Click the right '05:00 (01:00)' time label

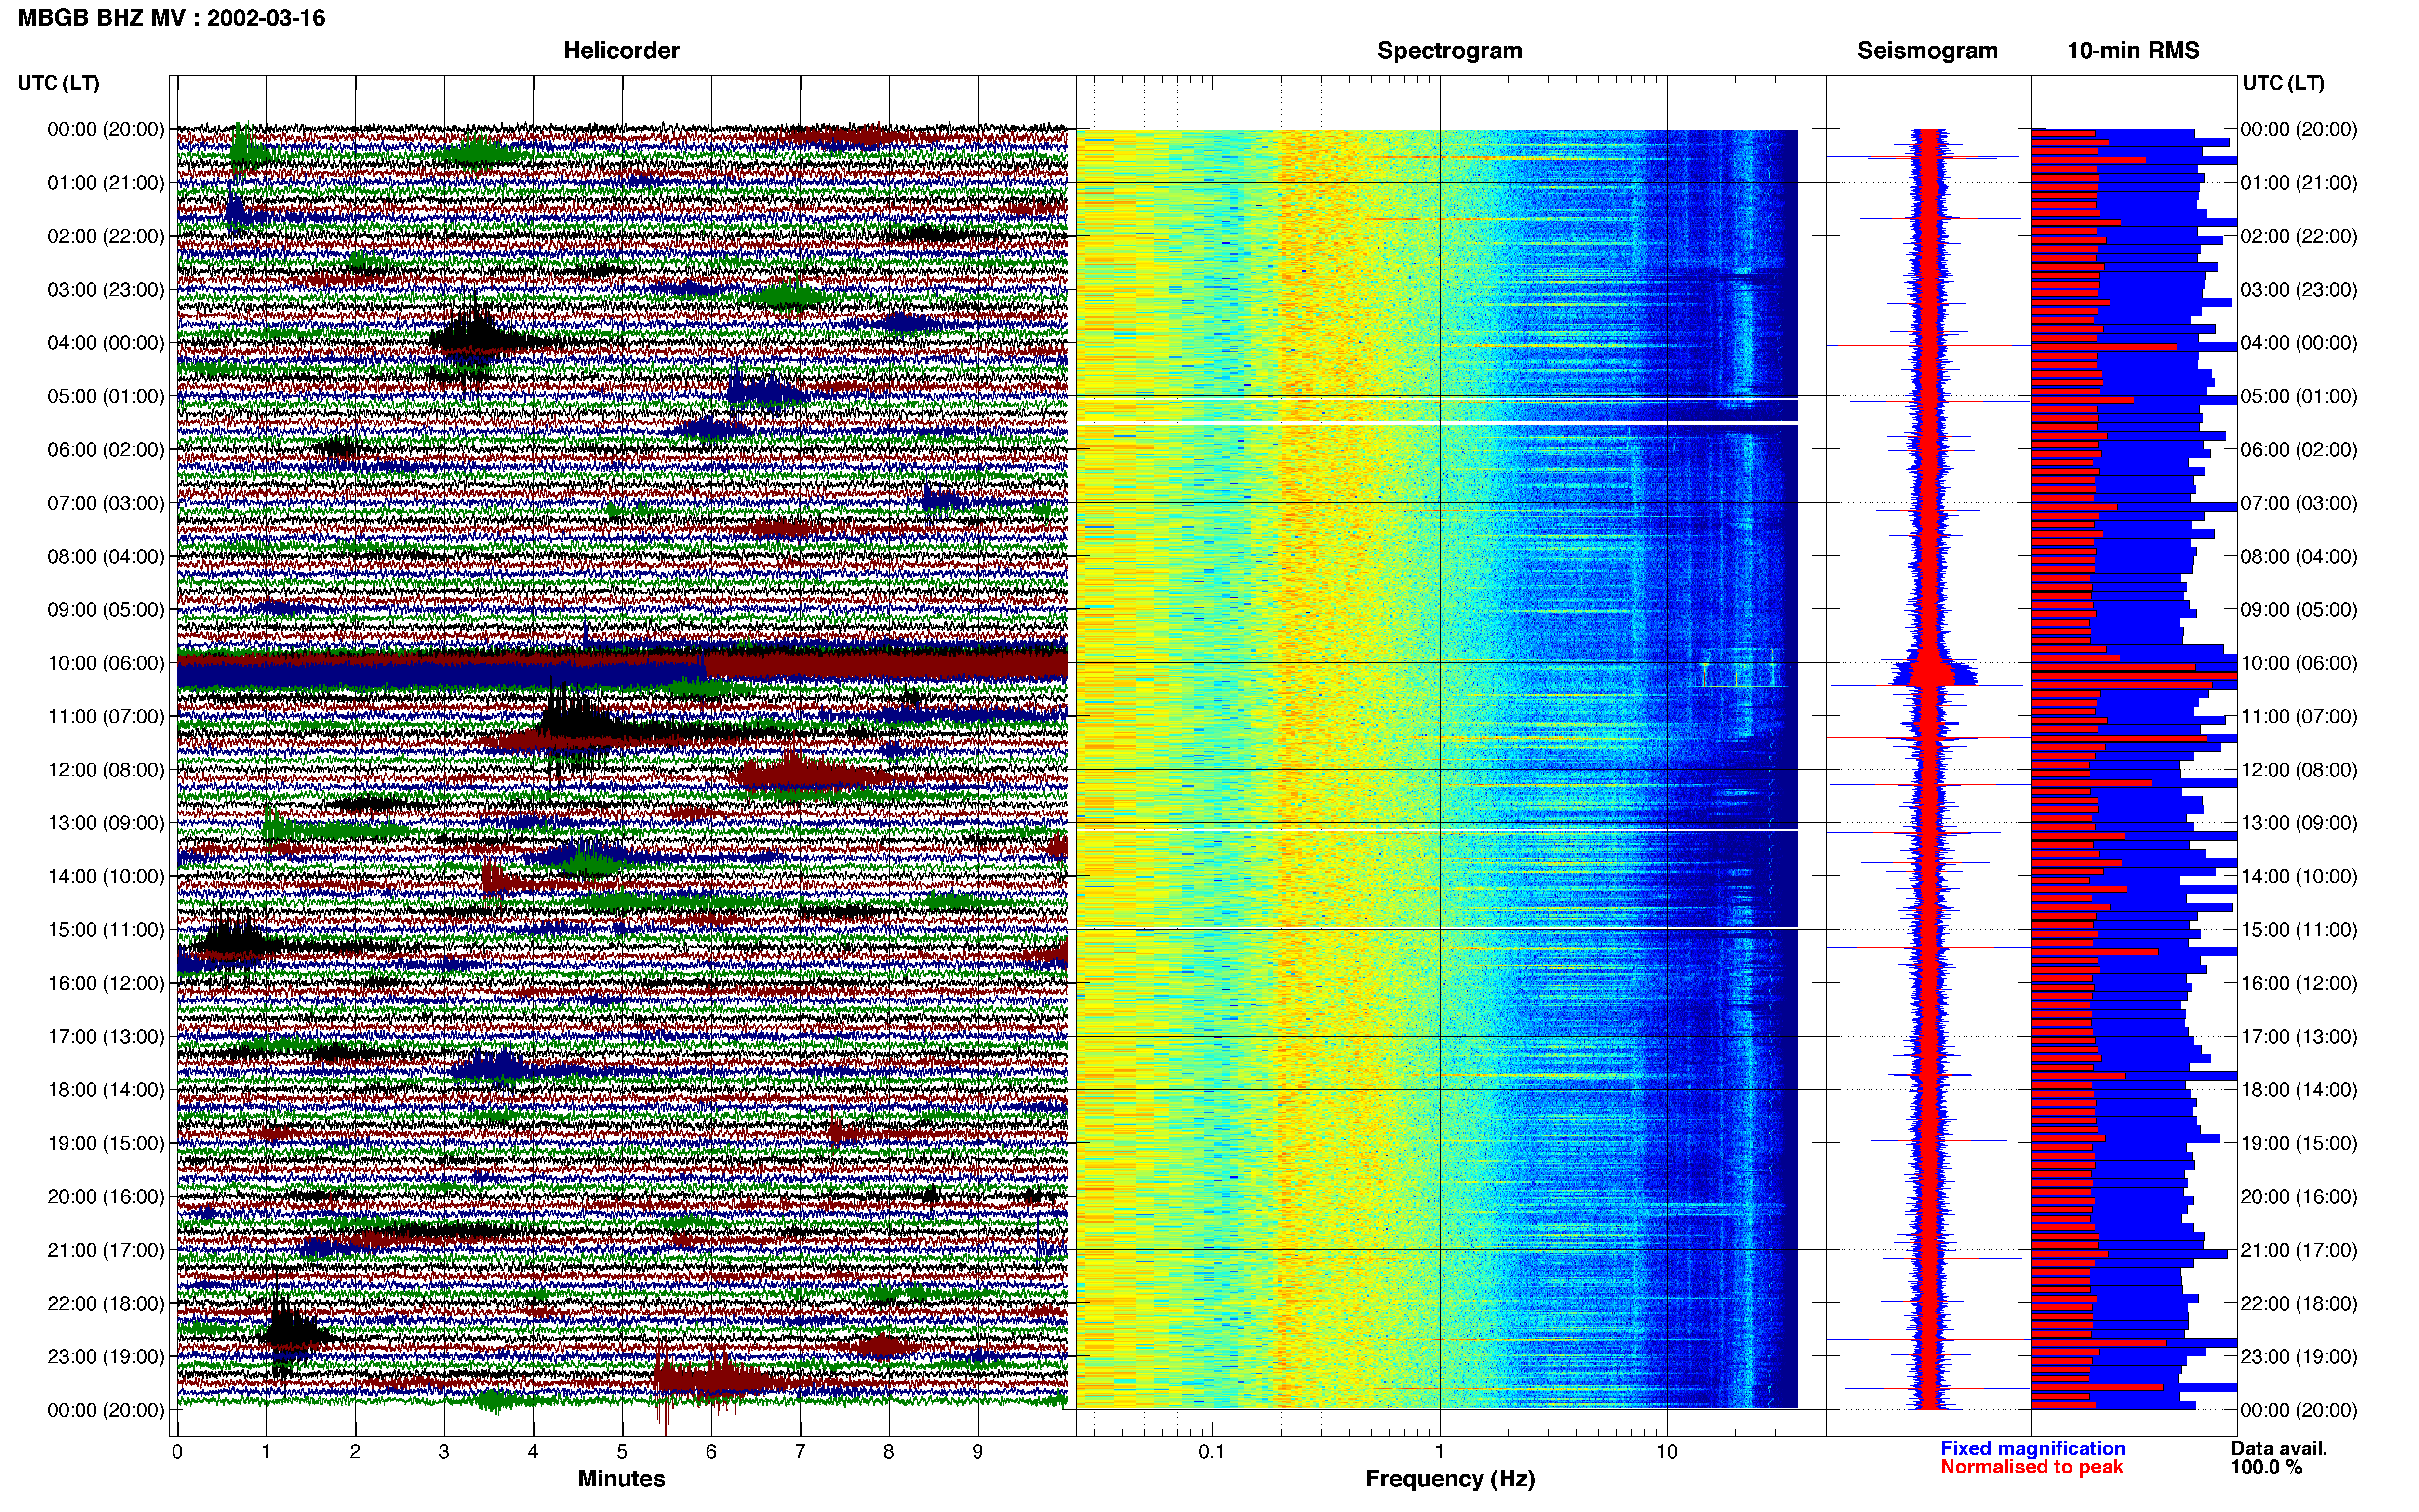(2299, 396)
